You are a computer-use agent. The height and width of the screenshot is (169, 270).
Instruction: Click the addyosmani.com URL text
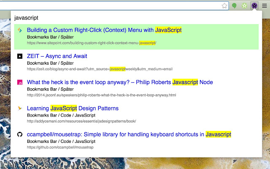[x=81, y=121]
